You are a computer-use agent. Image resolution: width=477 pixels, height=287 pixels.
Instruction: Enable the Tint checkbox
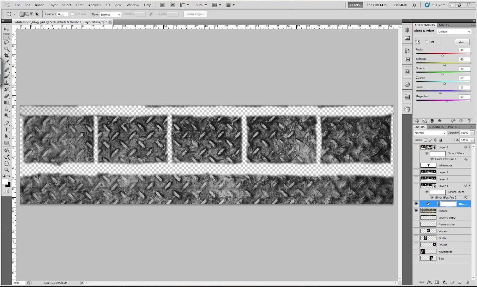(x=427, y=42)
